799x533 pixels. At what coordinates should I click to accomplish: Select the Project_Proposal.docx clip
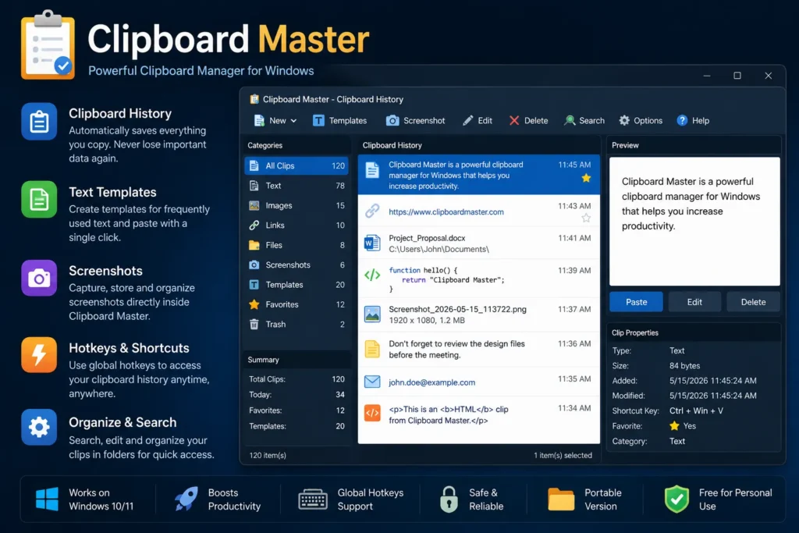pos(478,243)
